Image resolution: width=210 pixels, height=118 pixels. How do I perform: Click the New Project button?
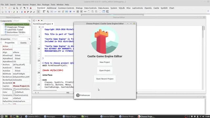pos(105,62)
